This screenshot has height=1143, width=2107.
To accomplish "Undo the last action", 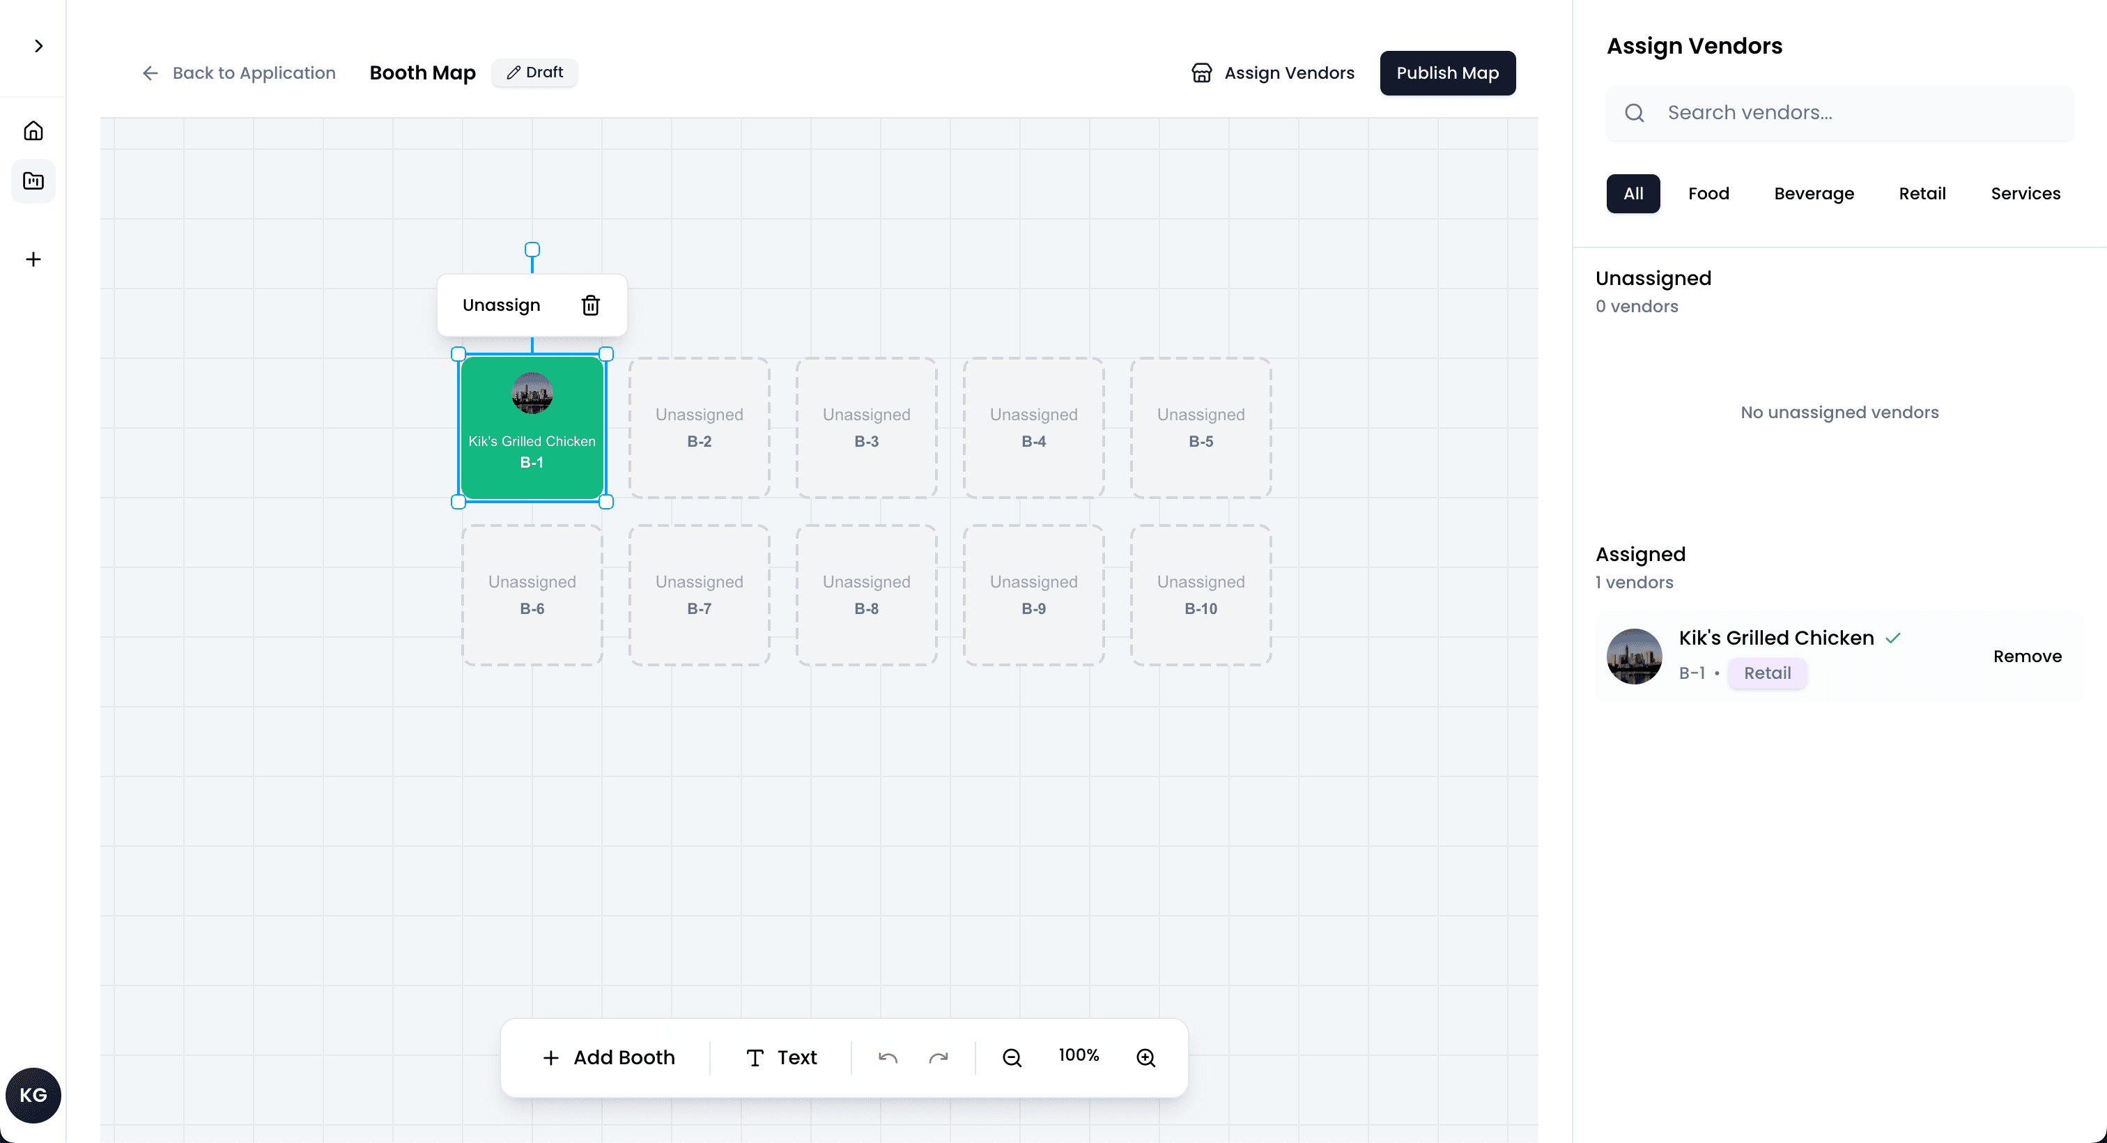I will [x=888, y=1057].
